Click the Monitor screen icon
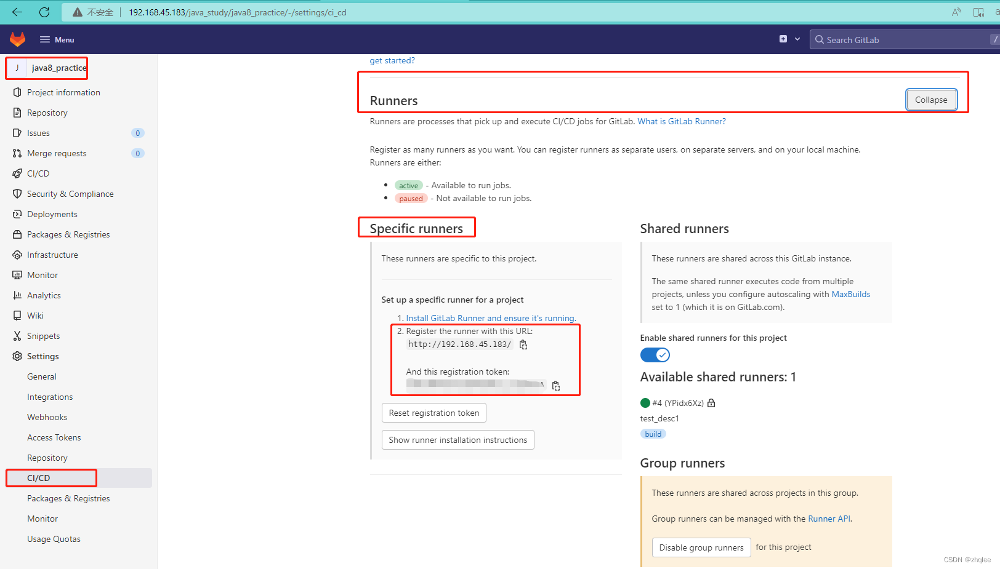1000x569 pixels. coord(17,275)
